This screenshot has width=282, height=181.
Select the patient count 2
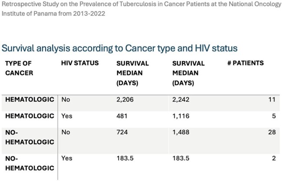(x=274, y=158)
